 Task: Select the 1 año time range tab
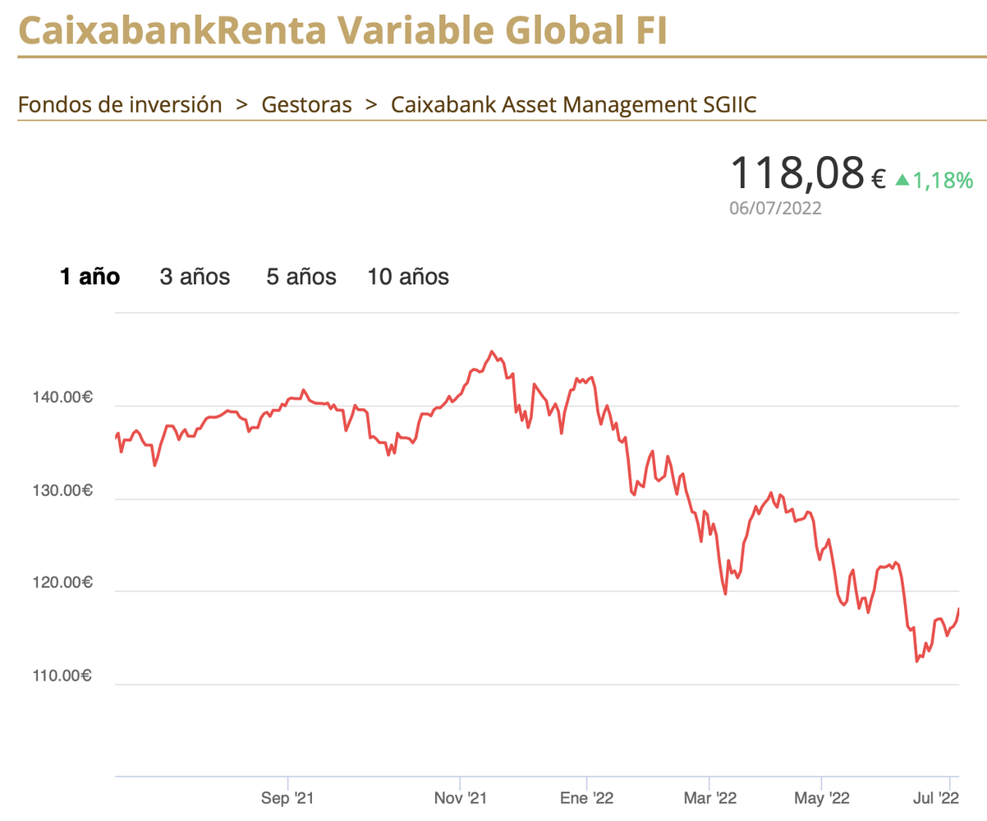click(90, 277)
